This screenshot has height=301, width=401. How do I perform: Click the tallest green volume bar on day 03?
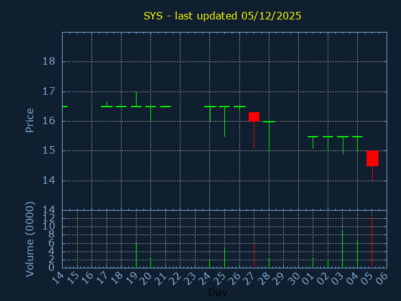pos(342,249)
